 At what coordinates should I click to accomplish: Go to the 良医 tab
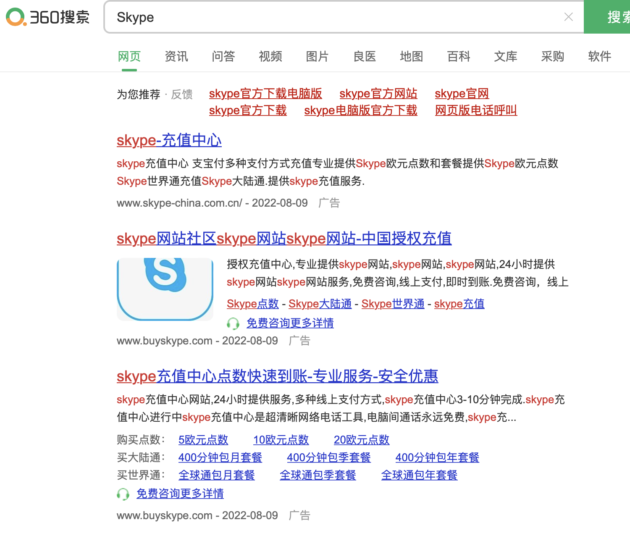tap(365, 56)
